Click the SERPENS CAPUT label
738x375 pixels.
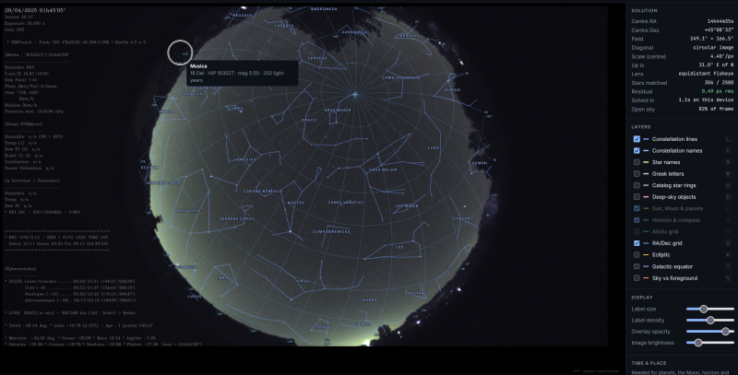pyautogui.click(x=237, y=219)
